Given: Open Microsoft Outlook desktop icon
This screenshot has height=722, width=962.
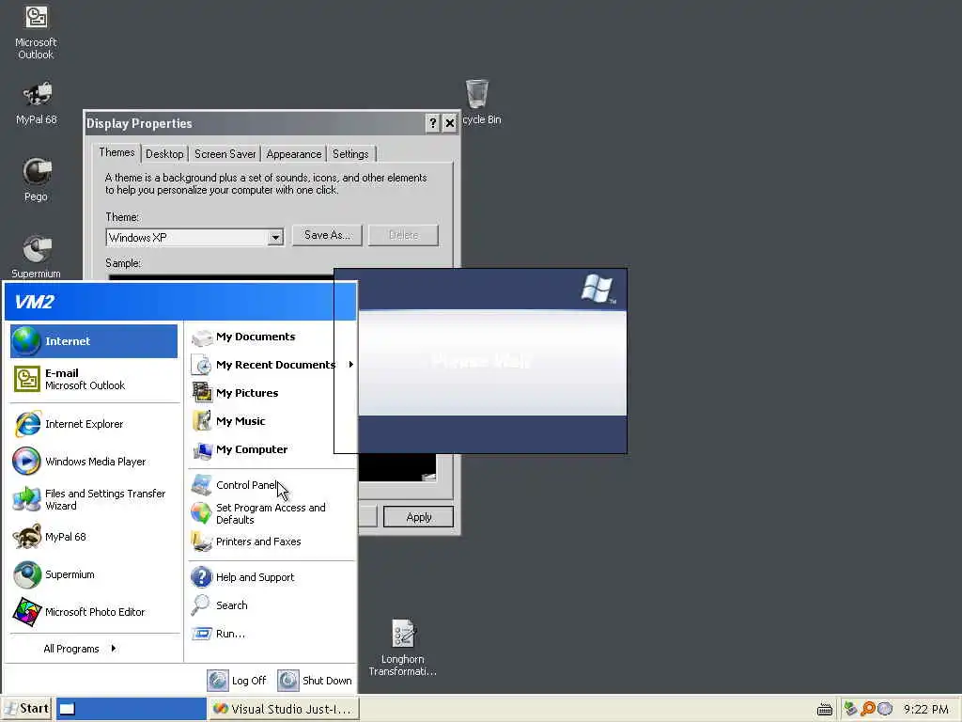Looking at the screenshot, I should click(x=36, y=33).
